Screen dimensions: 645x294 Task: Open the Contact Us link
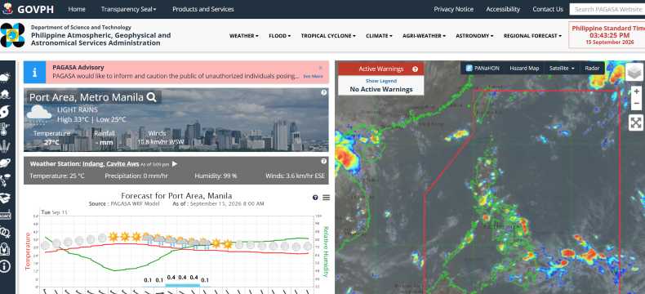coord(548,9)
